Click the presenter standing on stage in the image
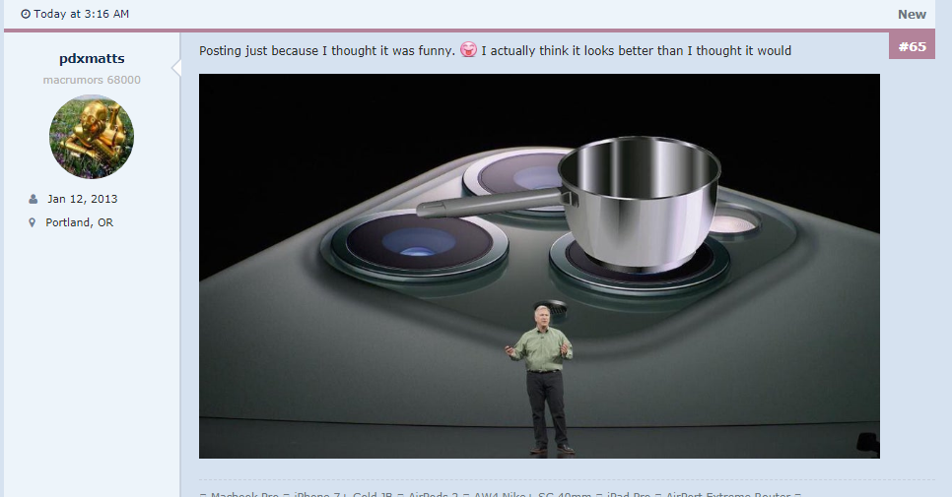This screenshot has height=497, width=952. (540, 379)
